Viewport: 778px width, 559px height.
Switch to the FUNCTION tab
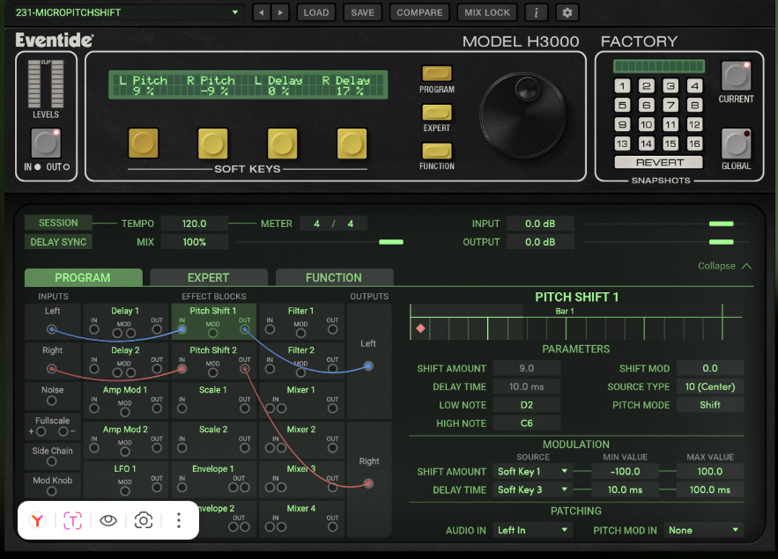tap(334, 277)
